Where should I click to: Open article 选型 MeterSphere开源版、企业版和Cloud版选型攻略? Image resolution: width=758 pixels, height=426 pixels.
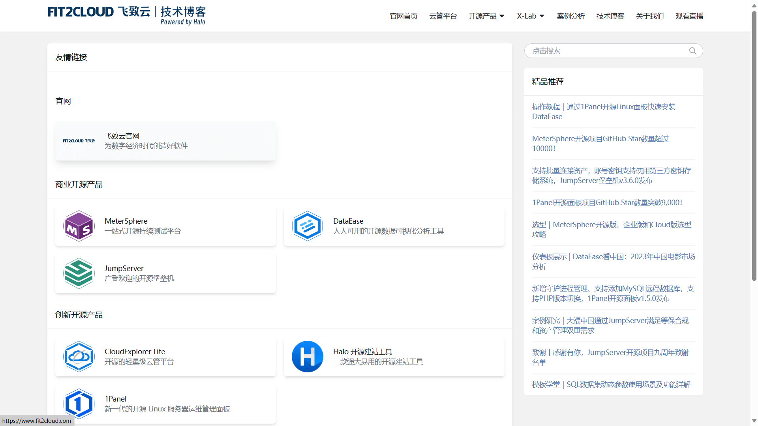tap(612, 230)
